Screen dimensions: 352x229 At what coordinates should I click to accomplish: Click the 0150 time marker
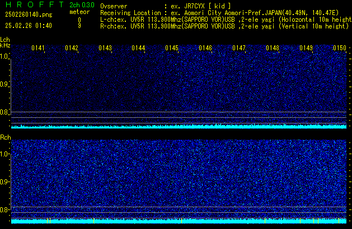340,48
